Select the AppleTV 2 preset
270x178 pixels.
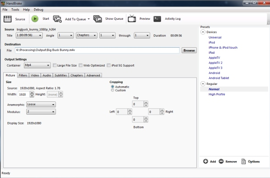[215, 63]
